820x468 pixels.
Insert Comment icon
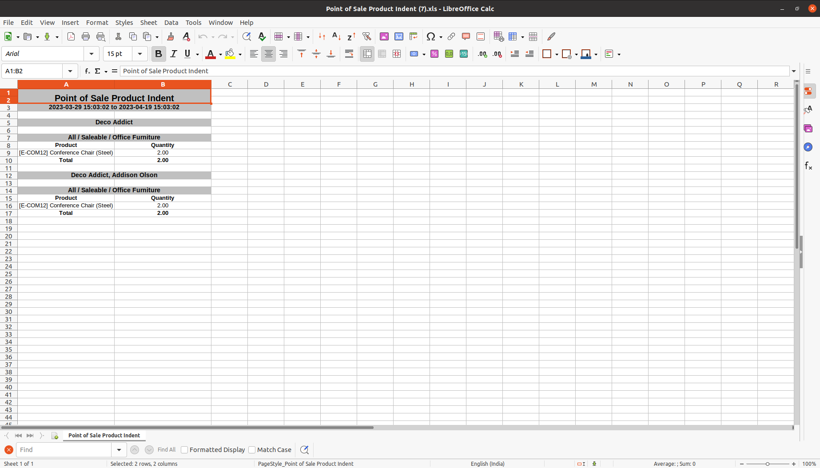[466, 37]
